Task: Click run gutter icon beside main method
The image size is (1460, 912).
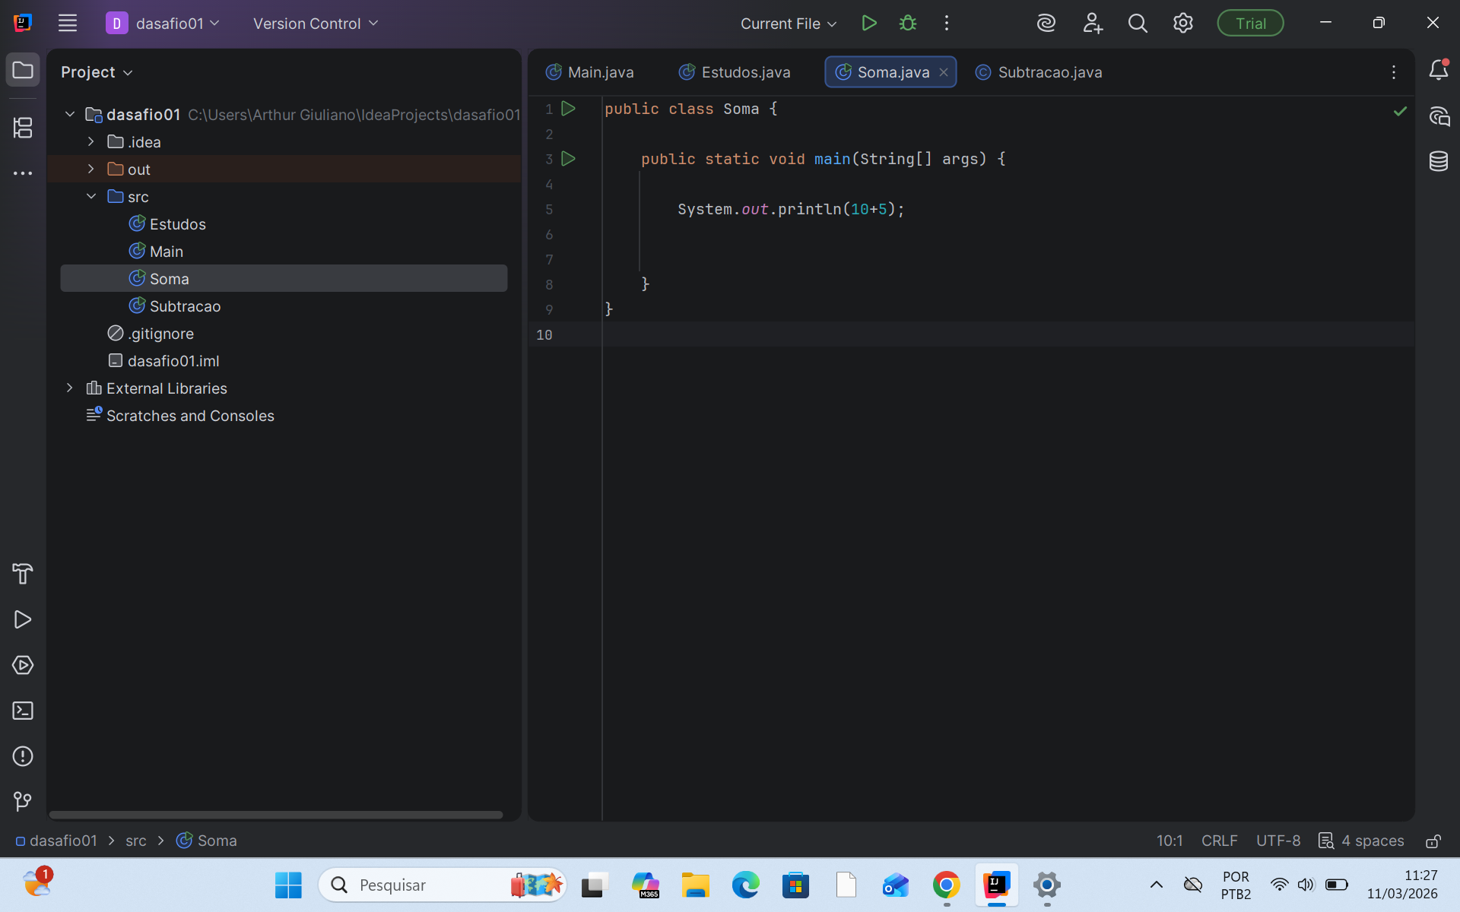Action: [x=568, y=159]
